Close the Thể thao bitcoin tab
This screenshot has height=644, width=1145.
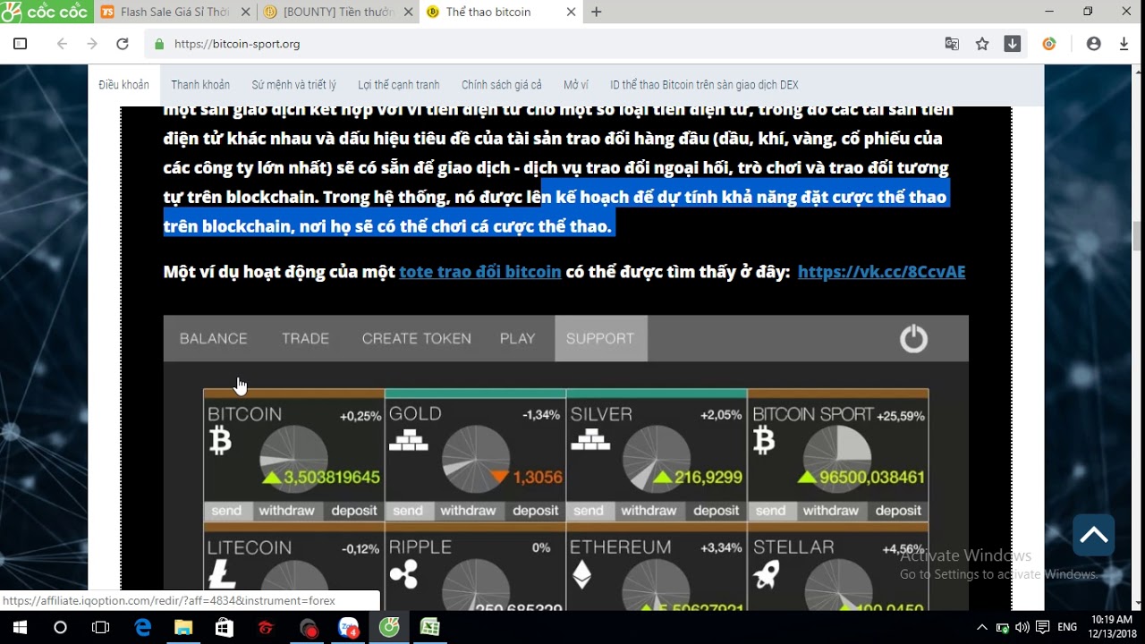(x=571, y=12)
